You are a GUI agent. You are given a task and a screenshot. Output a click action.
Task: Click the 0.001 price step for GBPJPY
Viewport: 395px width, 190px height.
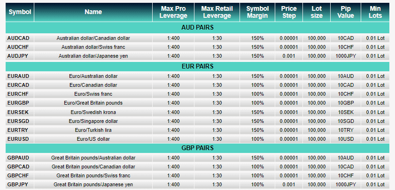pyautogui.click(x=289, y=184)
